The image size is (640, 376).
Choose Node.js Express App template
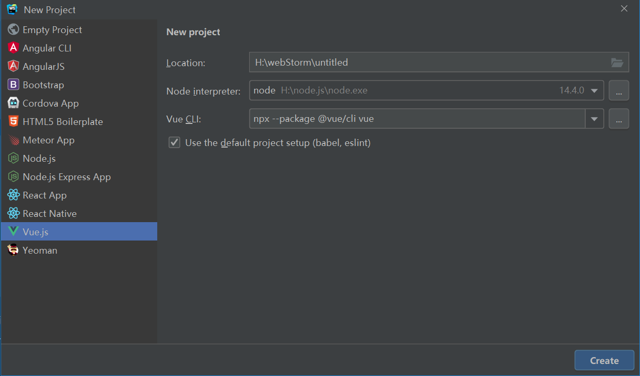tap(79, 177)
